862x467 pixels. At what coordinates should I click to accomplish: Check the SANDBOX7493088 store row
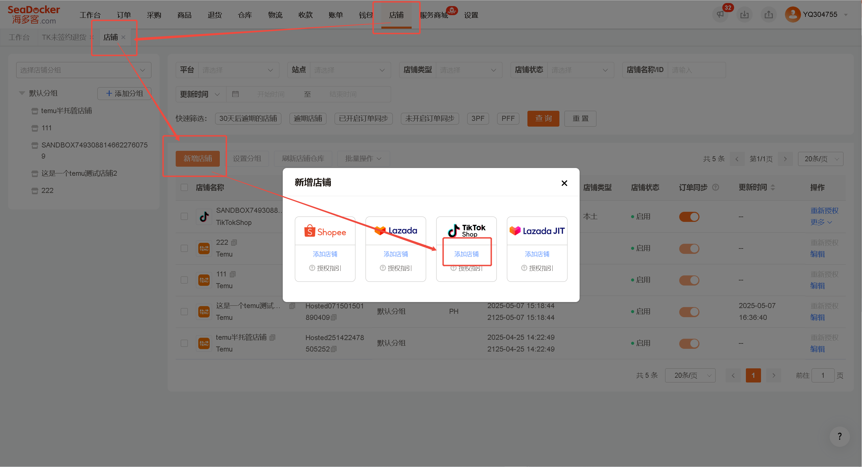tap(184, 216)
